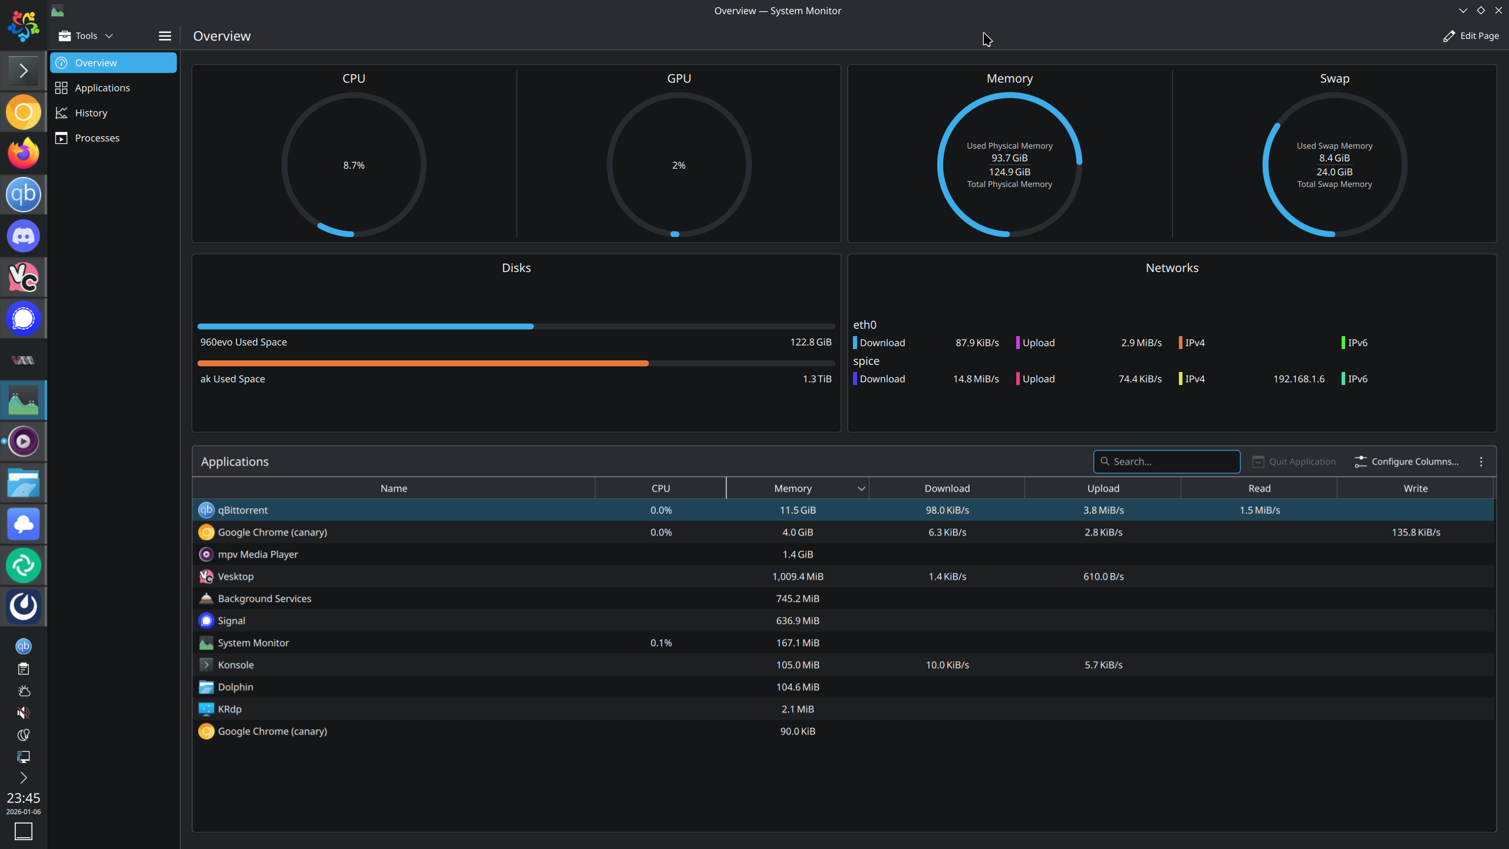Image resolution: width=1509 pixels, height=849 pixels.
Task: Focus the applications Search field
Action: pos(1167,462)
